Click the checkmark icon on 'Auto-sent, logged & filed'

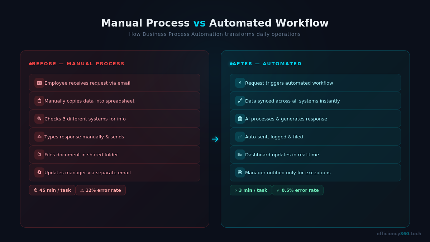point(240,137)
